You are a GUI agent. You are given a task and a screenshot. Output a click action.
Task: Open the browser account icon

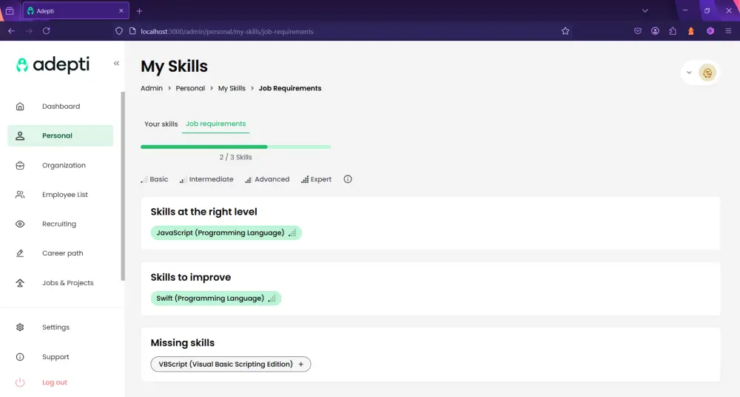655,31
